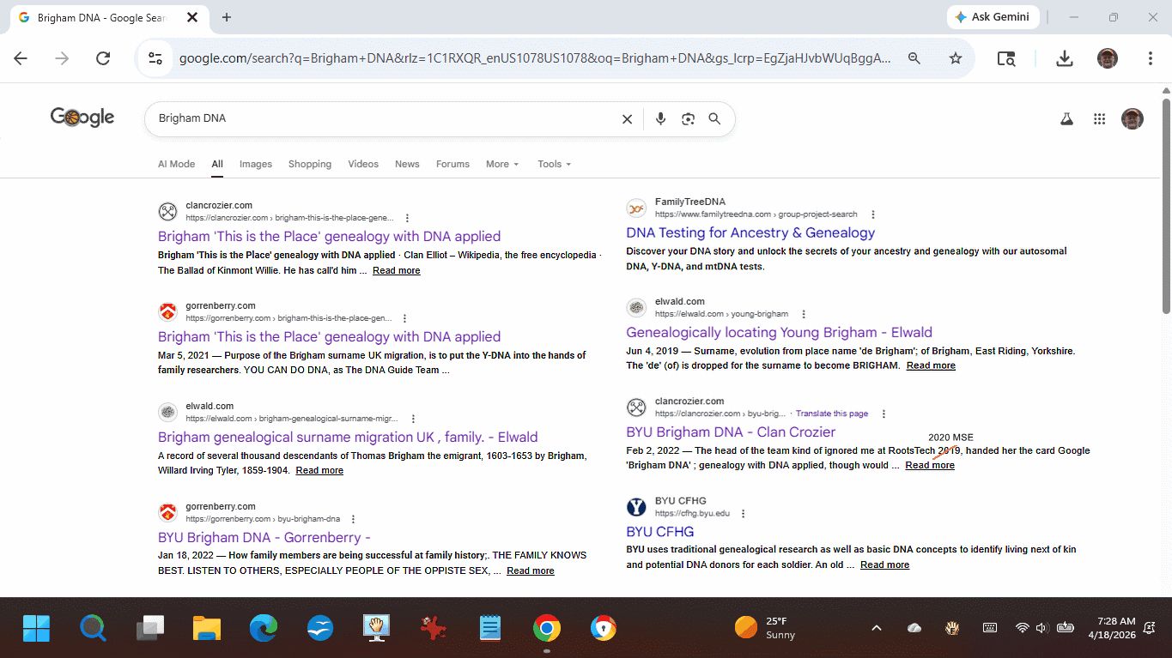Select the AI Mode tab
This screenshot has height=658, width=1172.
(x=176, y=164)
